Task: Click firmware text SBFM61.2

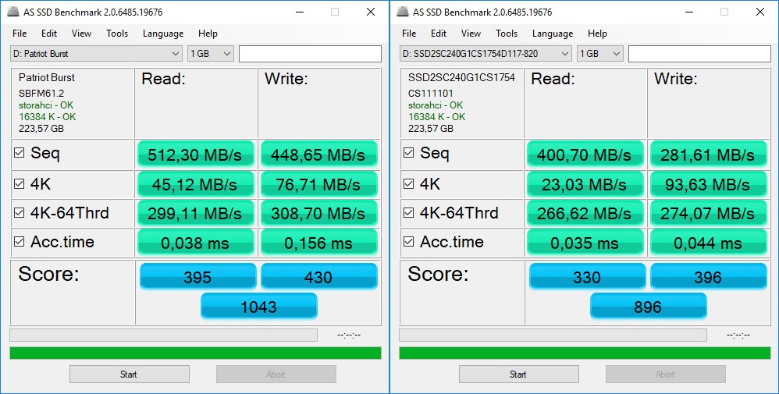Action: click(x=41, y=94)
